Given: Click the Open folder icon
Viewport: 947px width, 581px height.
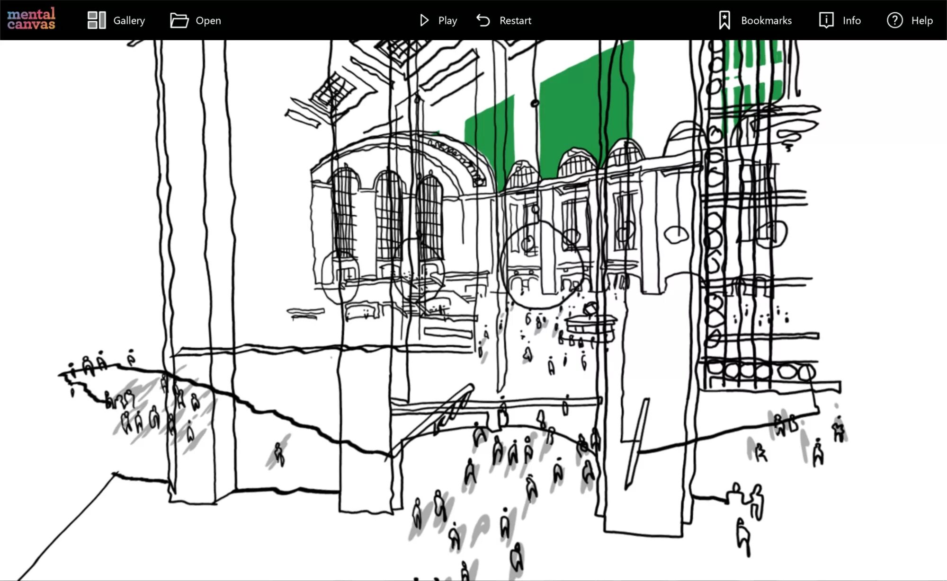Looking at the screenshot, I should click(x=179, y=20).
